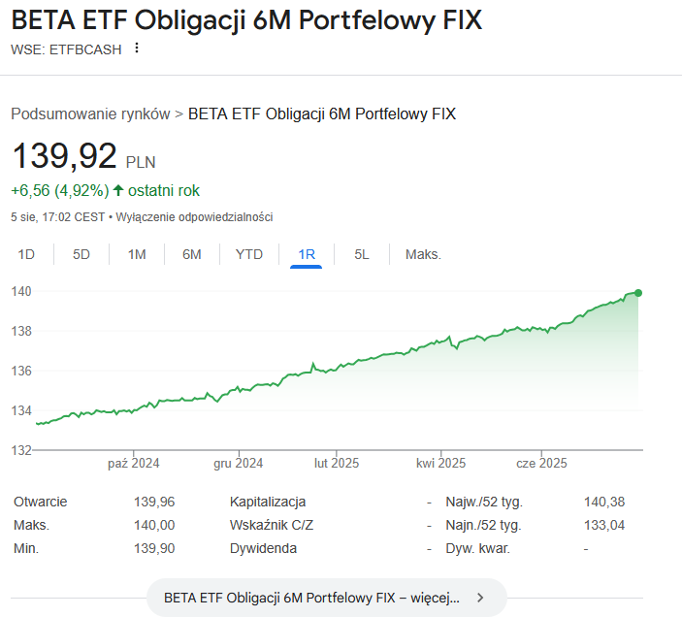This screenshot has width=682, height=617.
Task: Select the active 1R range tab
Action: tap(307, 254)
